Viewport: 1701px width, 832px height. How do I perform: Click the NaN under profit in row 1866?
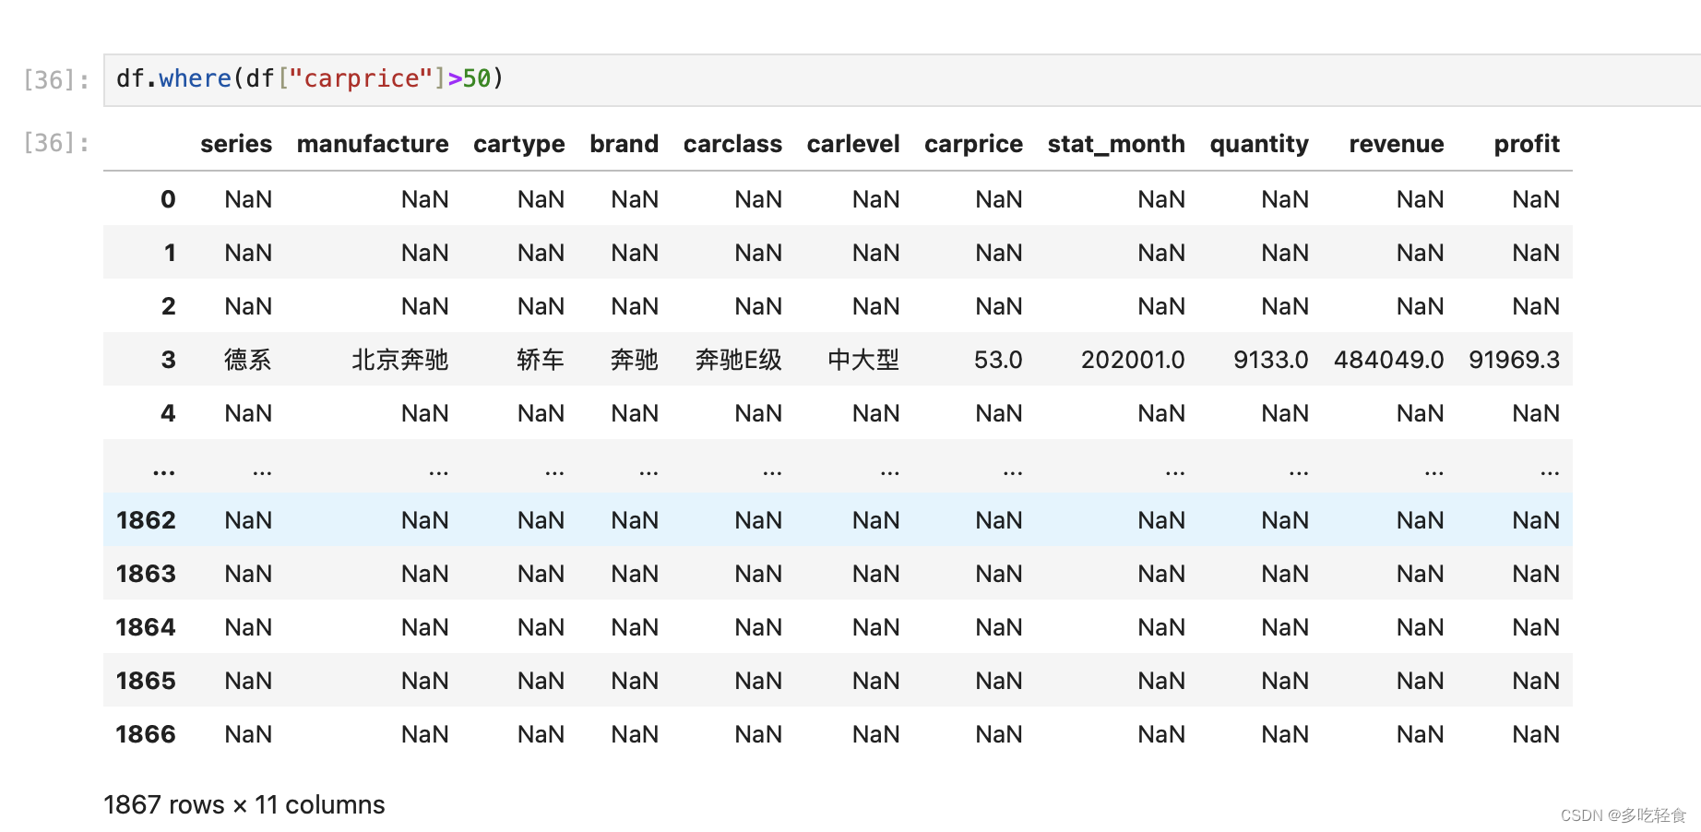pos(1536,734)
